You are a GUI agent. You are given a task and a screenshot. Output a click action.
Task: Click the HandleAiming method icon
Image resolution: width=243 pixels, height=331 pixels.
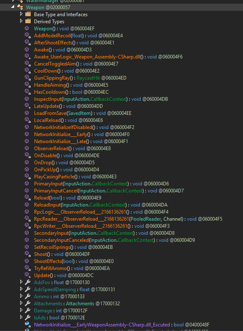pyautogui.click(x=28, y=85)
